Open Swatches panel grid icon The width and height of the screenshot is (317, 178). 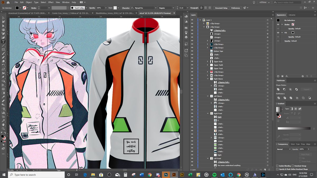click(x=186, y=27)
